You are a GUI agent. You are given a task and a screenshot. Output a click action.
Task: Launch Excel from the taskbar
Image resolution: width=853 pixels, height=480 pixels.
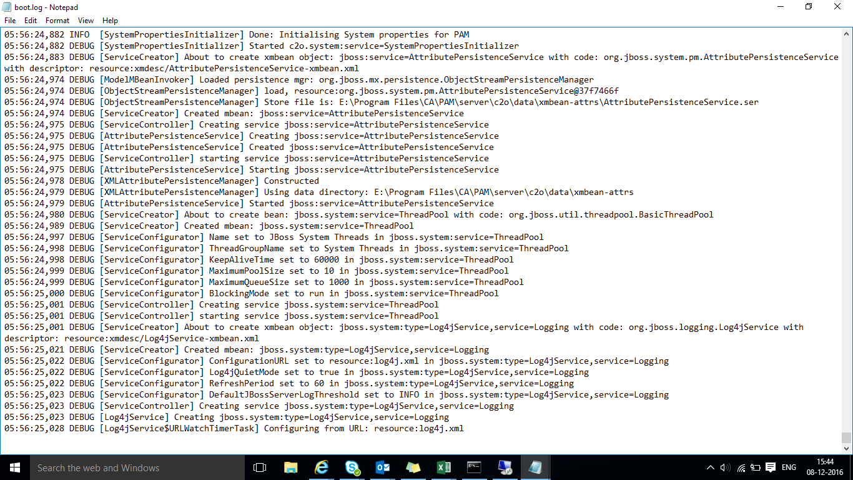443,467
